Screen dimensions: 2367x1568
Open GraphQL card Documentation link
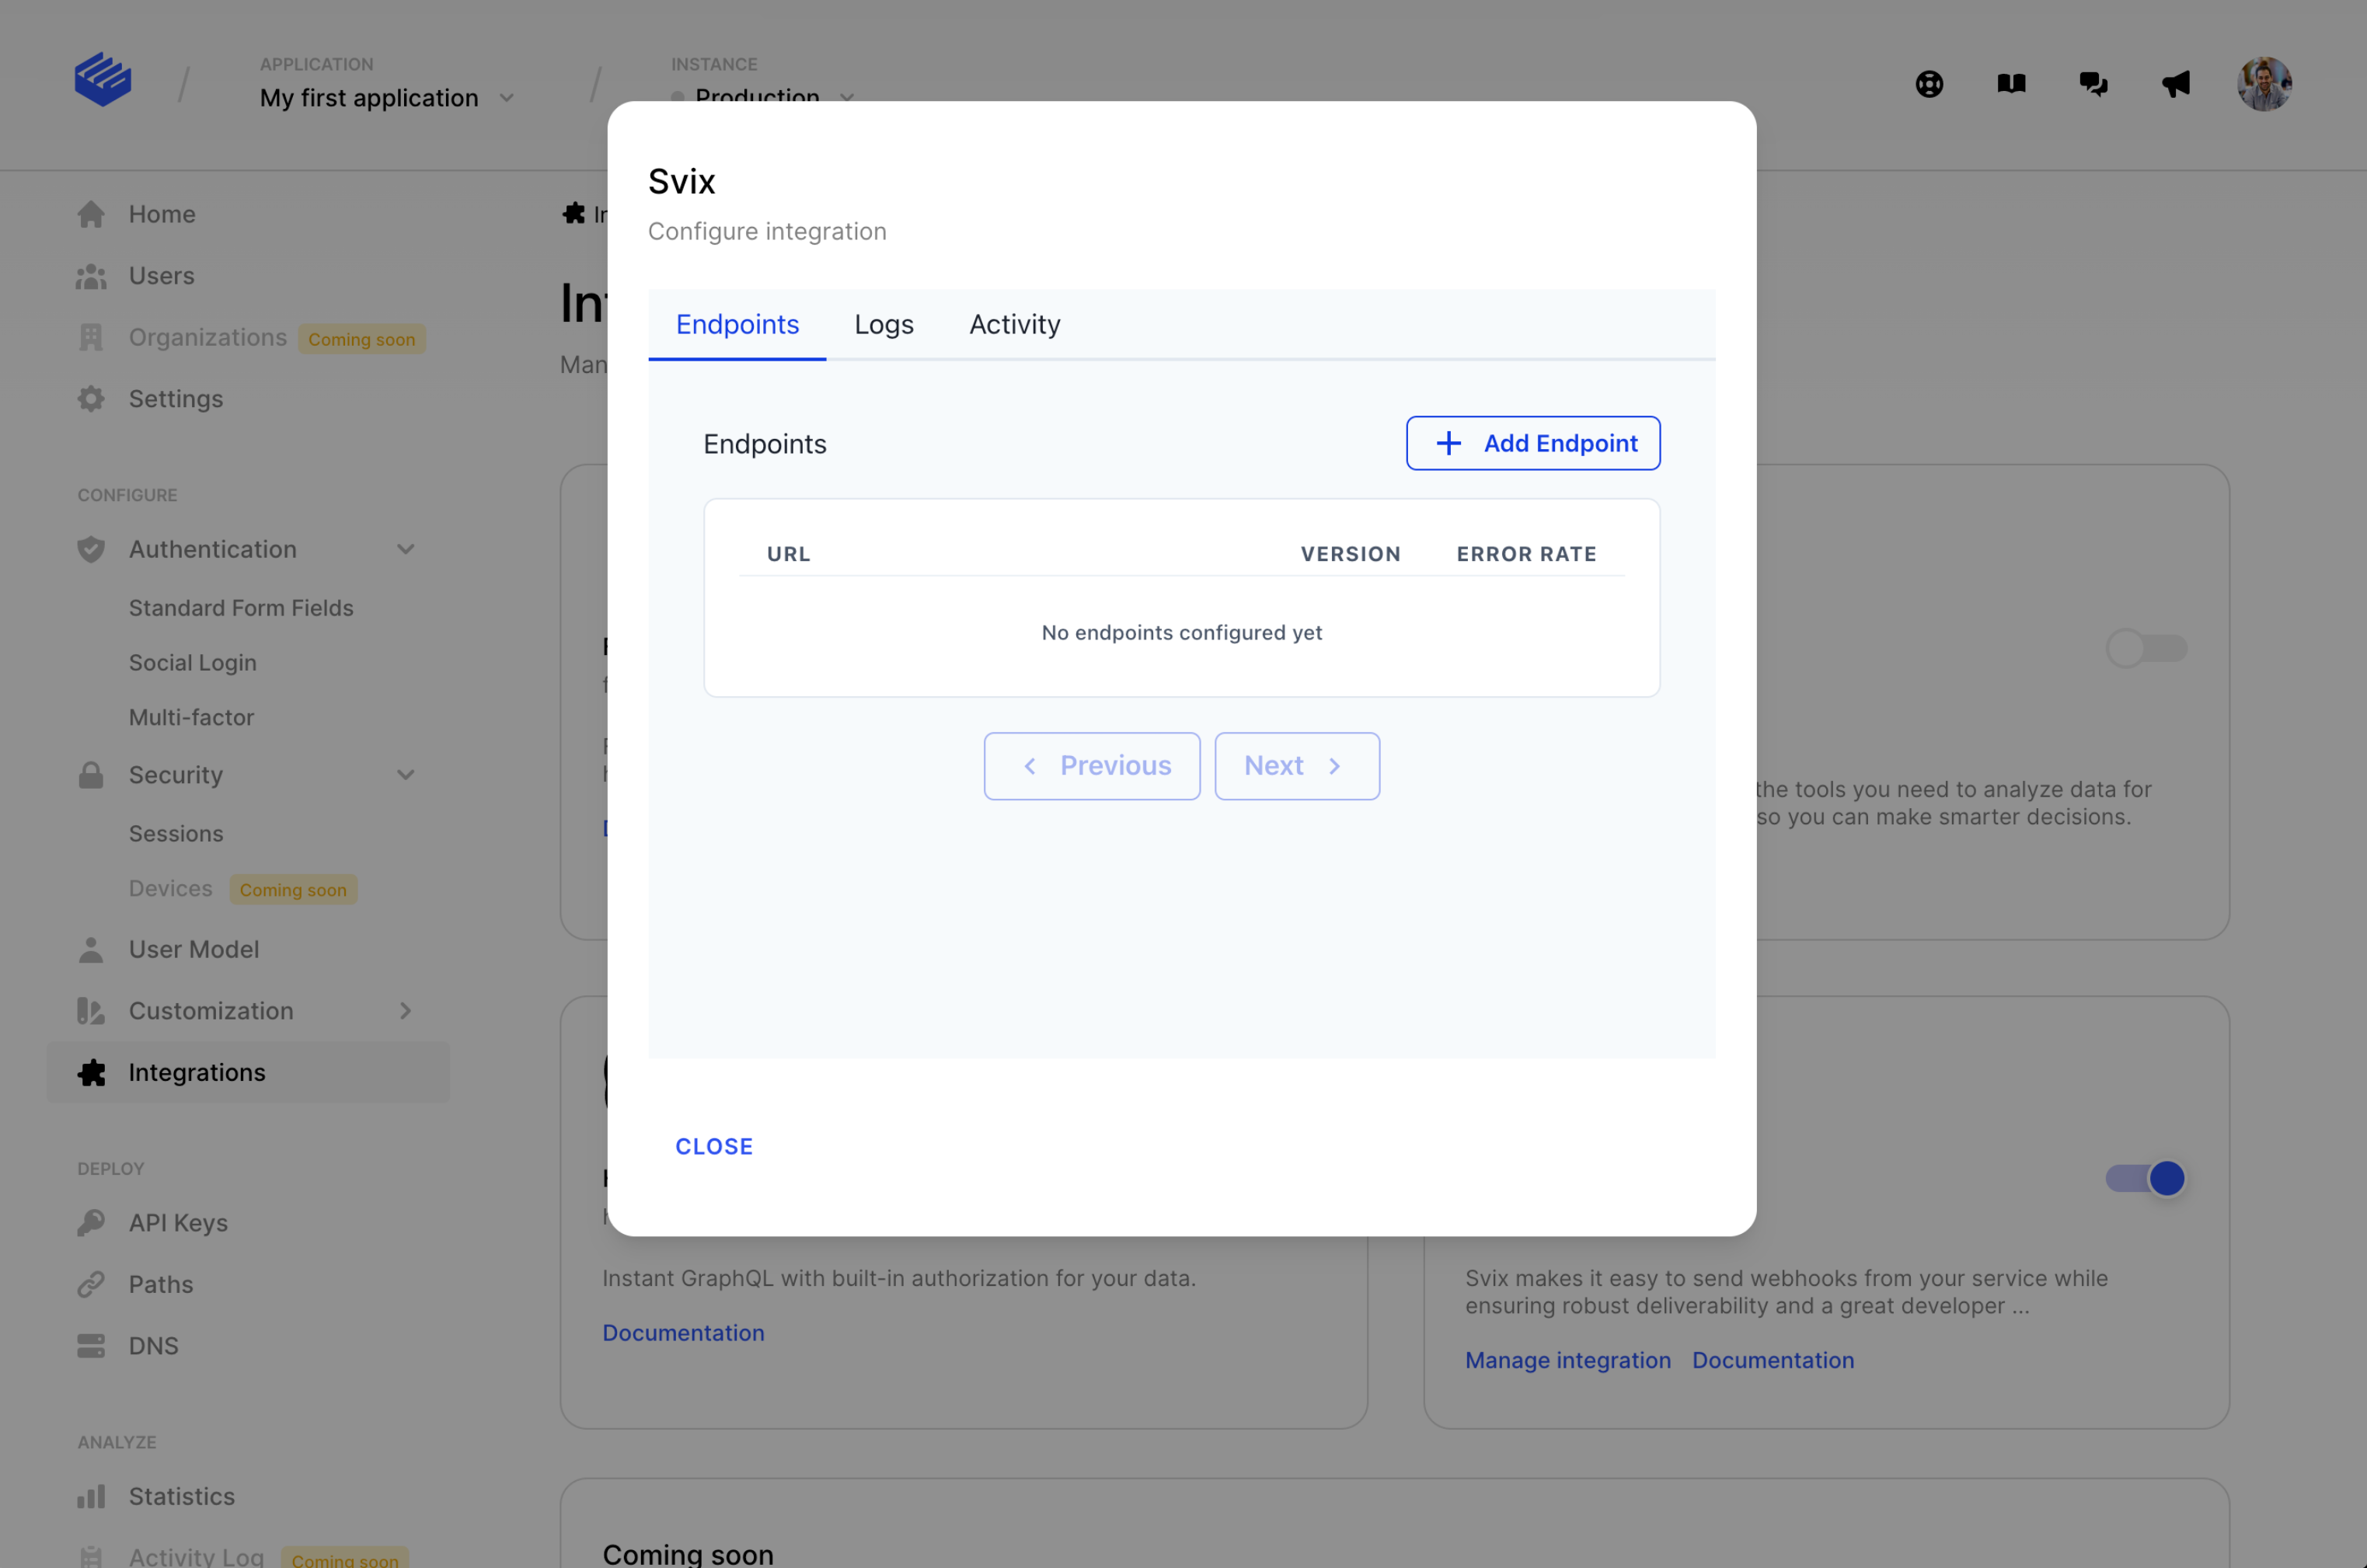click(683, 1333)
